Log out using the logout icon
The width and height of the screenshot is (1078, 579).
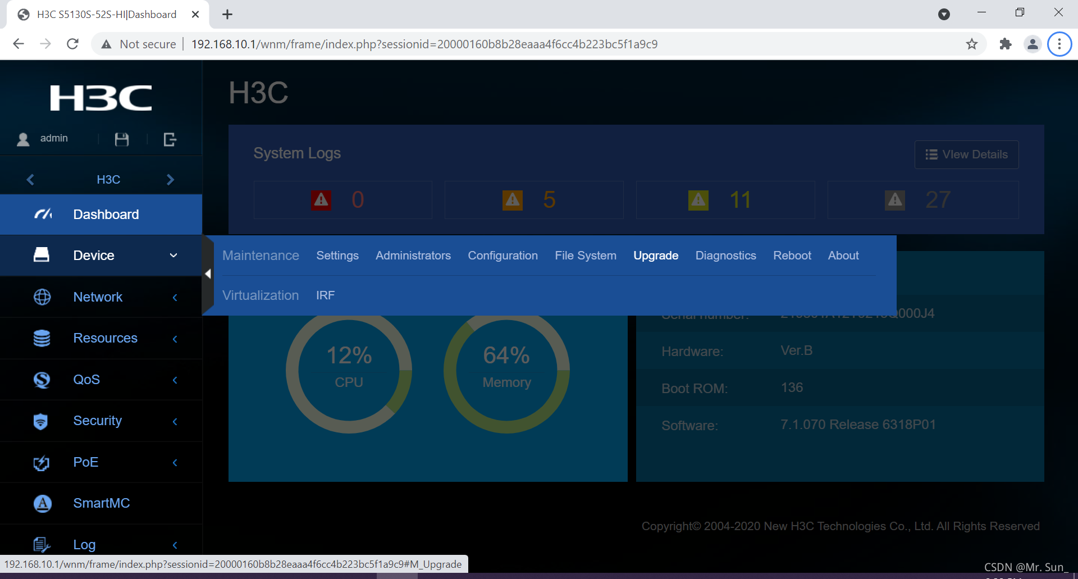pyautogui.click(x=169, y=139)
